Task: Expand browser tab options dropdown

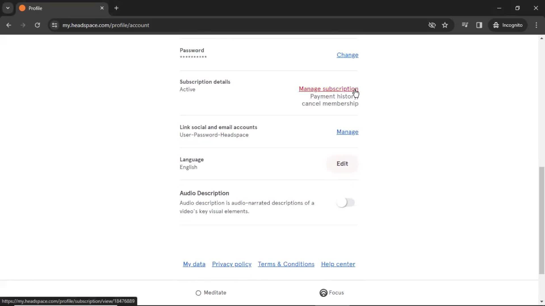Action: pyautogui.click(x=8, y=8)
